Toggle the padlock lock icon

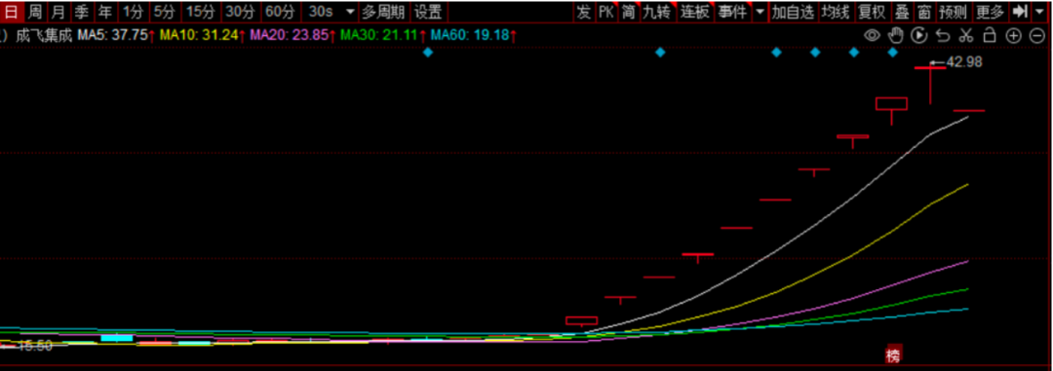990,36
